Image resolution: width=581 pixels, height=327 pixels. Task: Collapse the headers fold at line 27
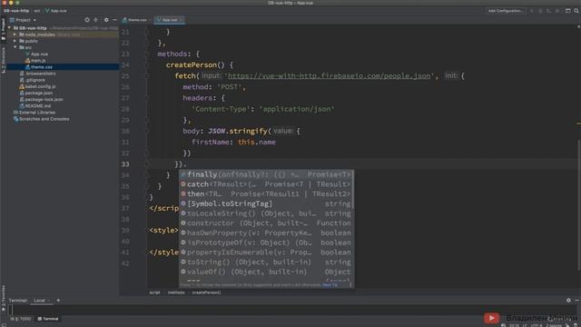tap(147, 98)
